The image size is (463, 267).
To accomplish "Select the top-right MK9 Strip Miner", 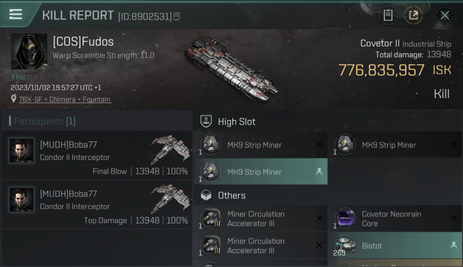I will pyautogui.click(x=395, y=145).
